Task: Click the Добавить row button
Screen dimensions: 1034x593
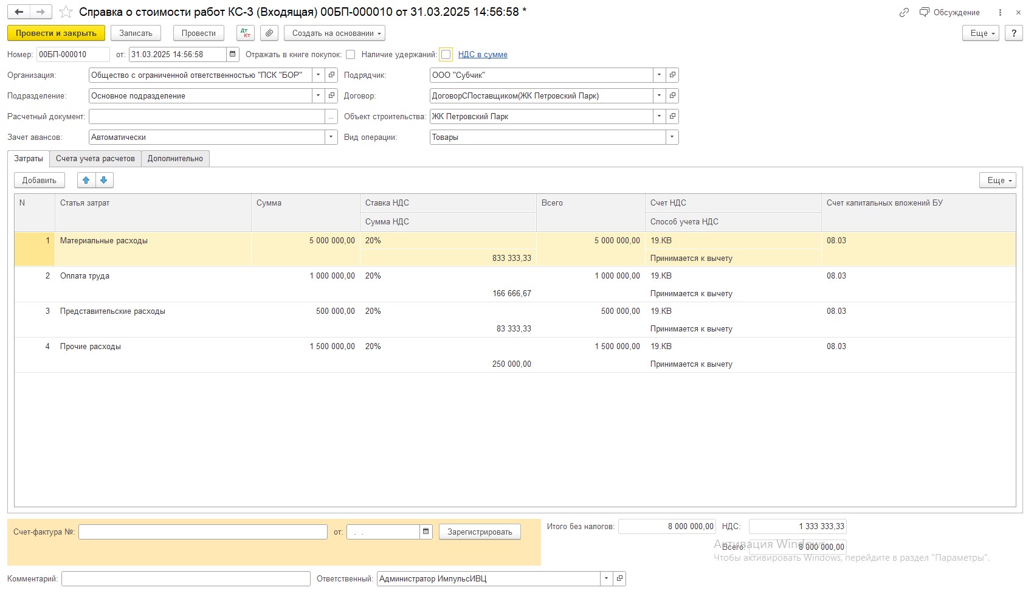Action: [x=40, y=180]
